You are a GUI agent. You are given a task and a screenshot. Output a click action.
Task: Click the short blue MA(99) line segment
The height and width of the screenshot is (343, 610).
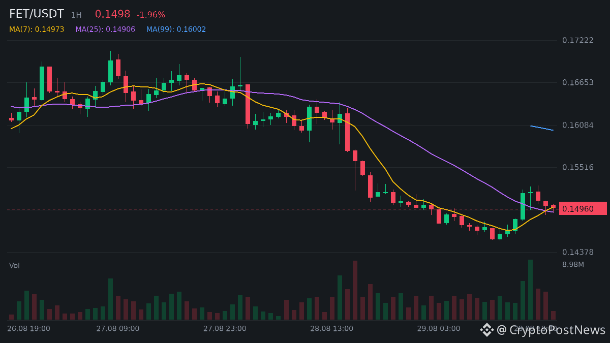542,128
